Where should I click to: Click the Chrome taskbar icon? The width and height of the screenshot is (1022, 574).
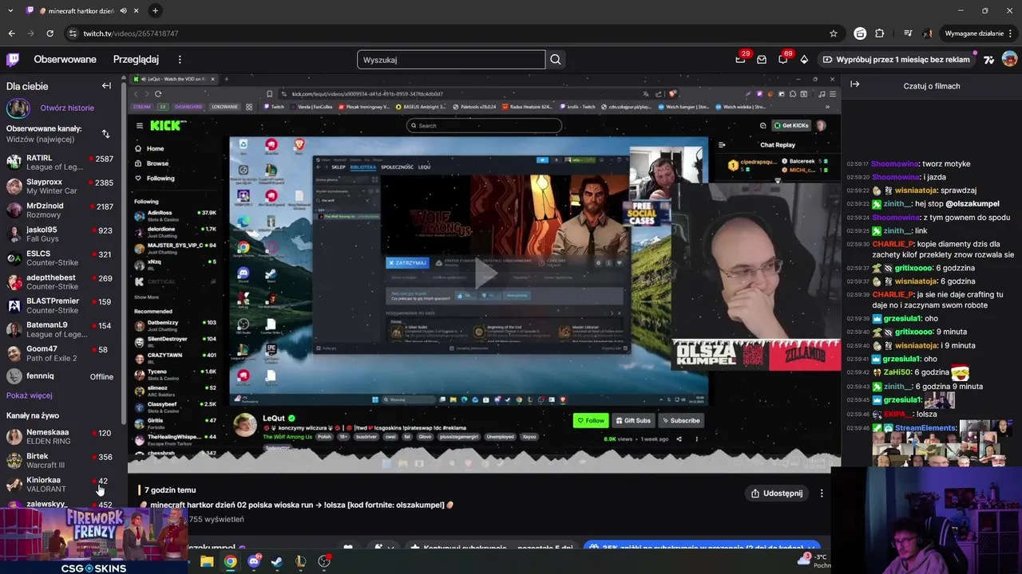(x=230, y=561)
